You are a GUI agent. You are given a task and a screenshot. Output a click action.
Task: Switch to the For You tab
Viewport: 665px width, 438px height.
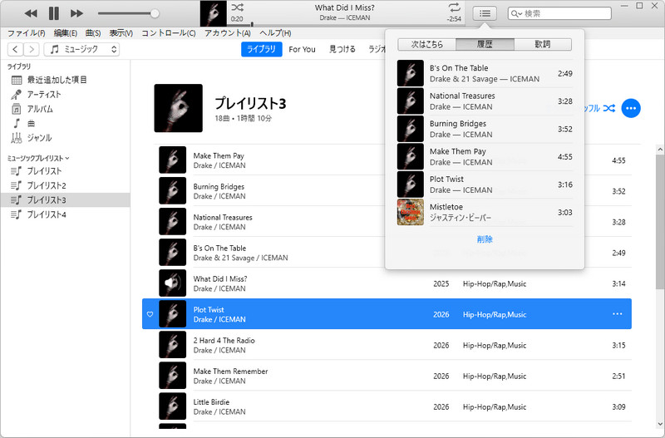pos(302,49)
